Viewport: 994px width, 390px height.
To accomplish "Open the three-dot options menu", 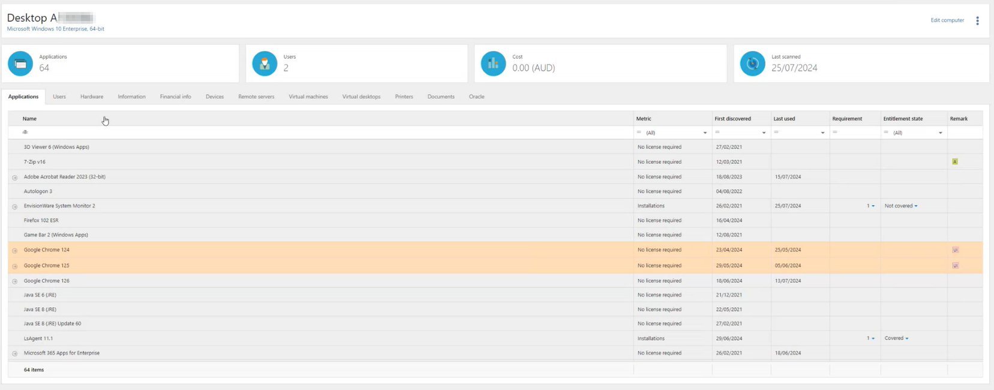I will point(977,20).
